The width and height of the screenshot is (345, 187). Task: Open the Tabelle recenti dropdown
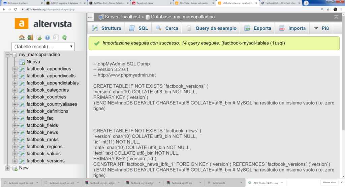43,46
